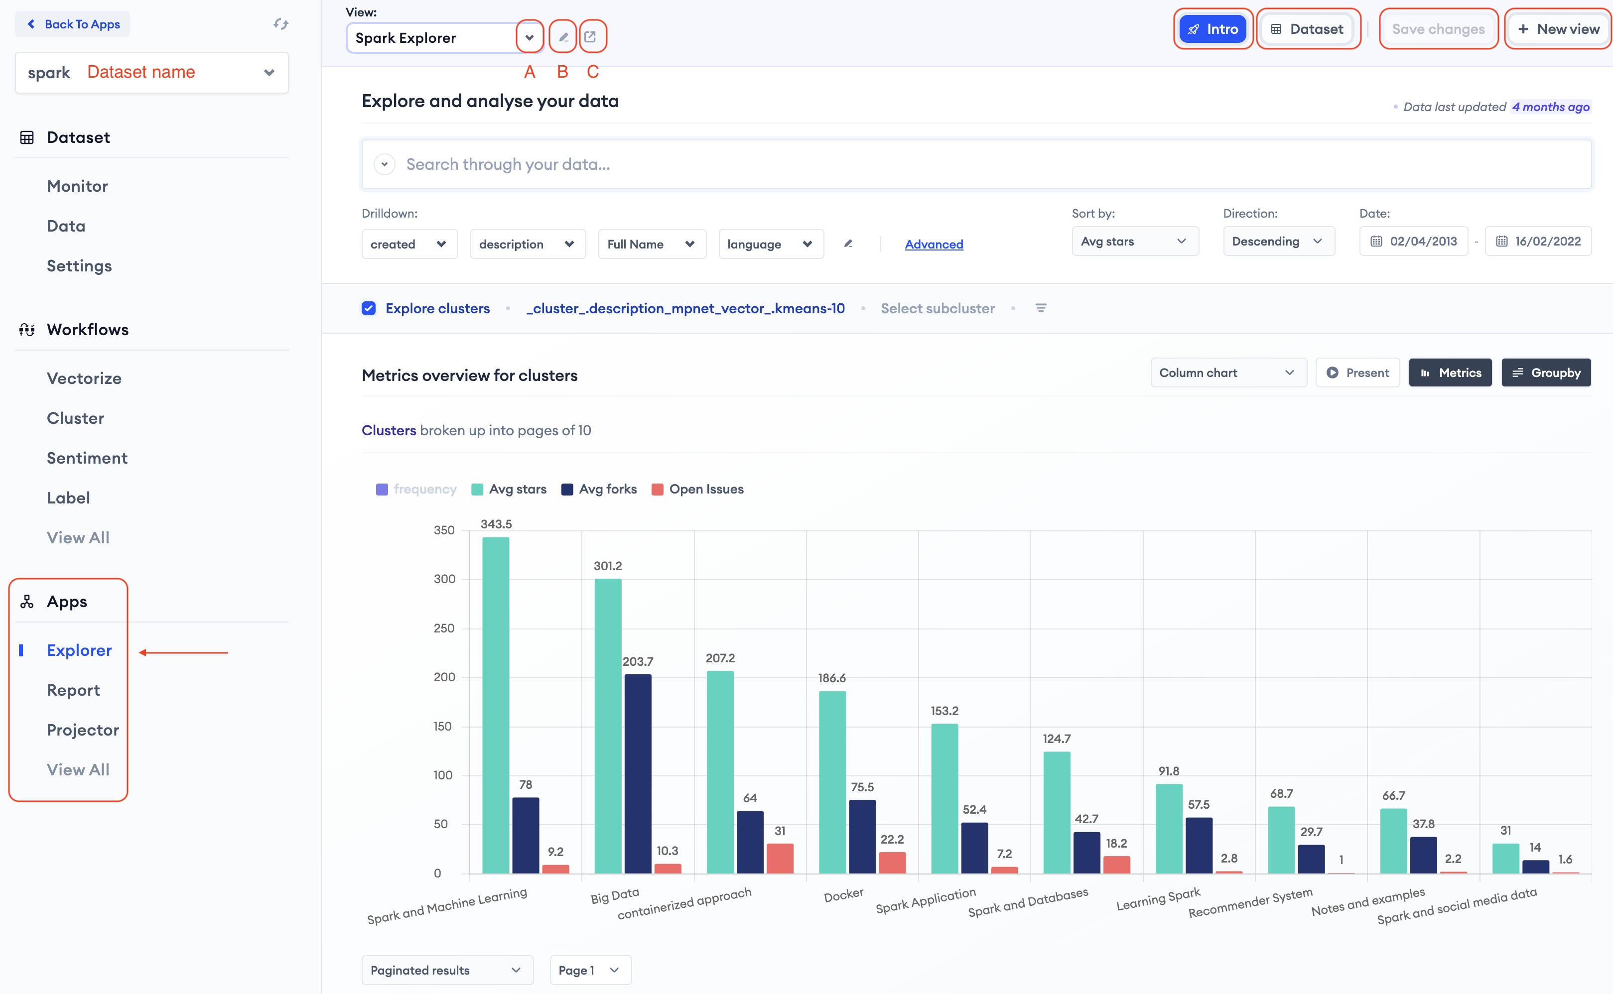Click the filter lines icon after Select subcluster
1613x994 pixels.
1041,308
